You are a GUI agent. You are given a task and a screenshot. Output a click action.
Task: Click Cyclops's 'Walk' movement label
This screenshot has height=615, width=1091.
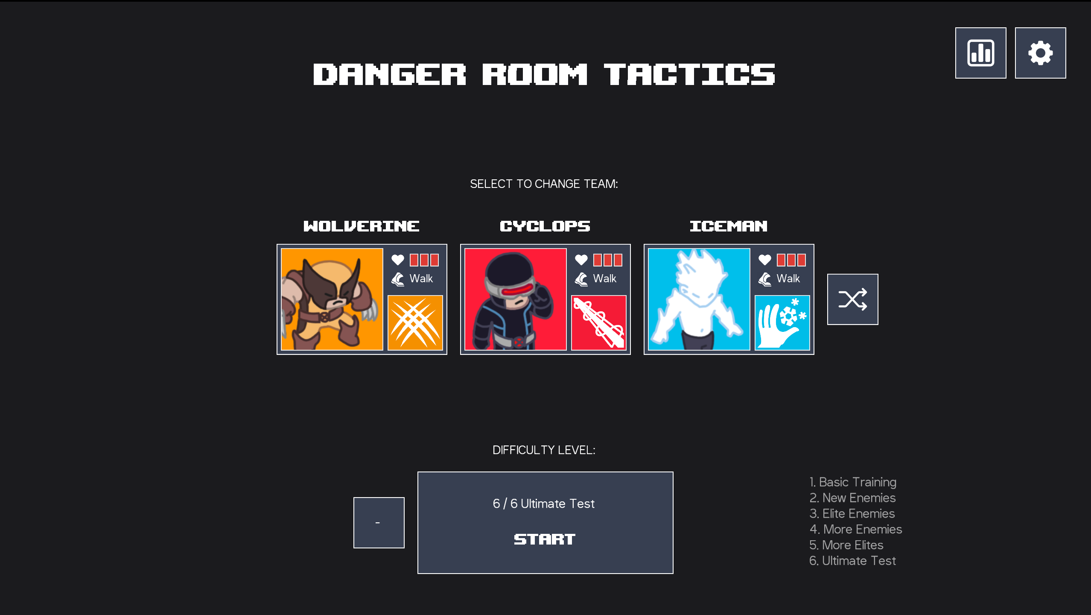(604, 278)
